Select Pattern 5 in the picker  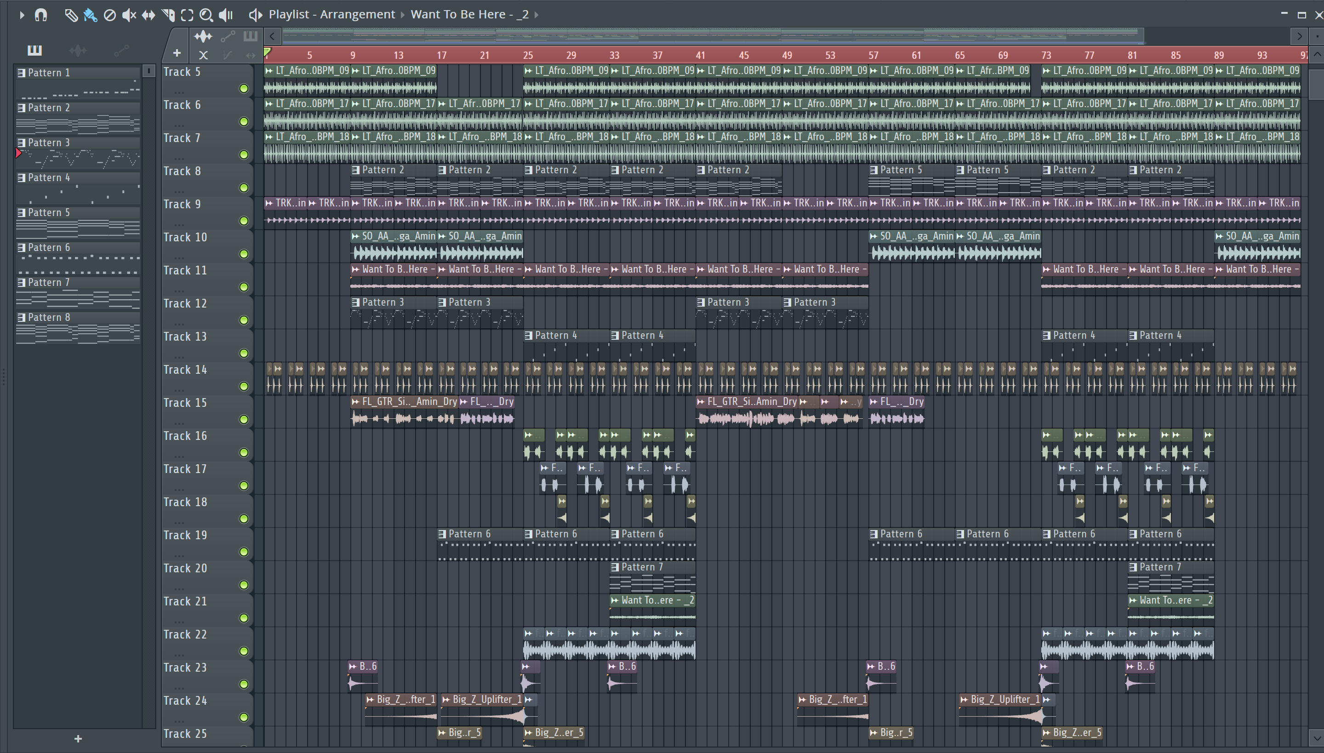49,212
